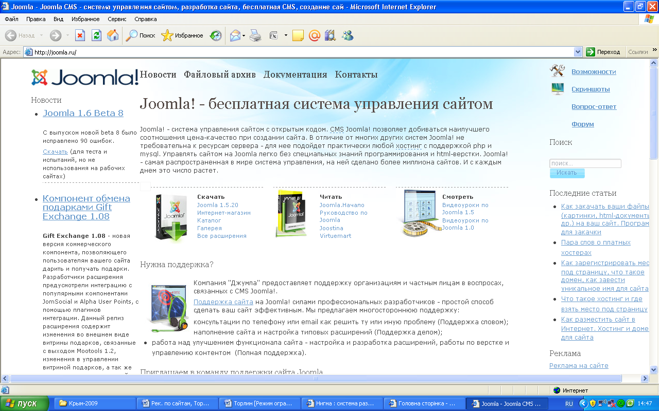Click the Back (Назад) arrow button
Image resolution: width=659 pixels, height=411 pixels.
tap(21, 35)
